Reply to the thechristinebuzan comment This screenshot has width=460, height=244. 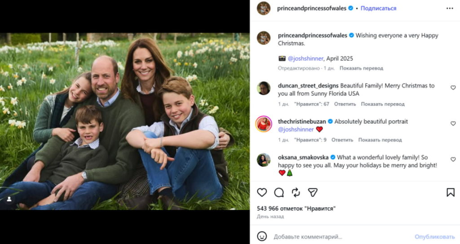342,140
